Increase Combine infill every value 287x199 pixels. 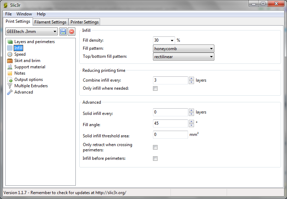(x=191, y=78)
